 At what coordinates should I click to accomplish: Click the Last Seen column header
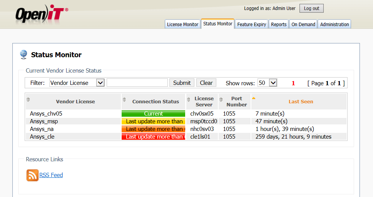301,102
